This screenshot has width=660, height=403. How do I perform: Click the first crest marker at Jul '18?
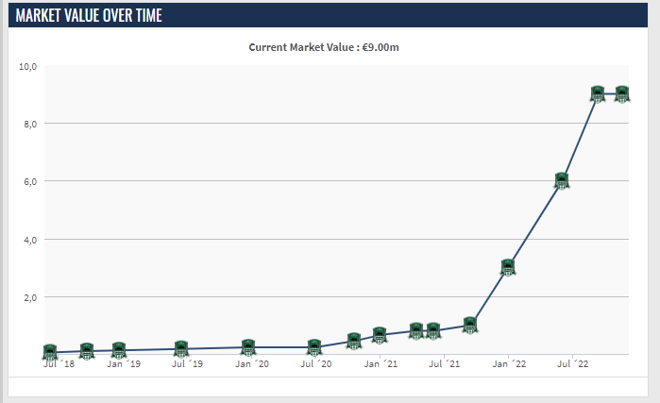pyautogui.click(x=51, y=352)
